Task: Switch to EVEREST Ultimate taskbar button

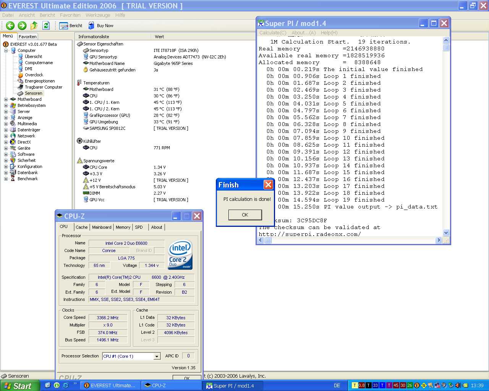Action: pos(110,386)
